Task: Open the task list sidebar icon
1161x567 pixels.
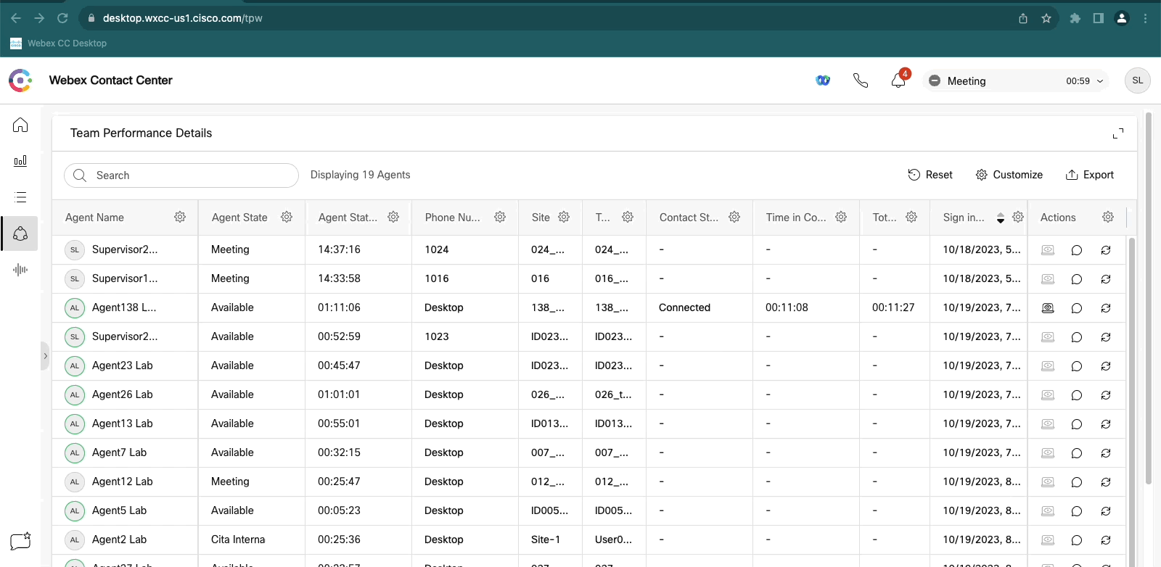Action: click(x=20, y=197)
